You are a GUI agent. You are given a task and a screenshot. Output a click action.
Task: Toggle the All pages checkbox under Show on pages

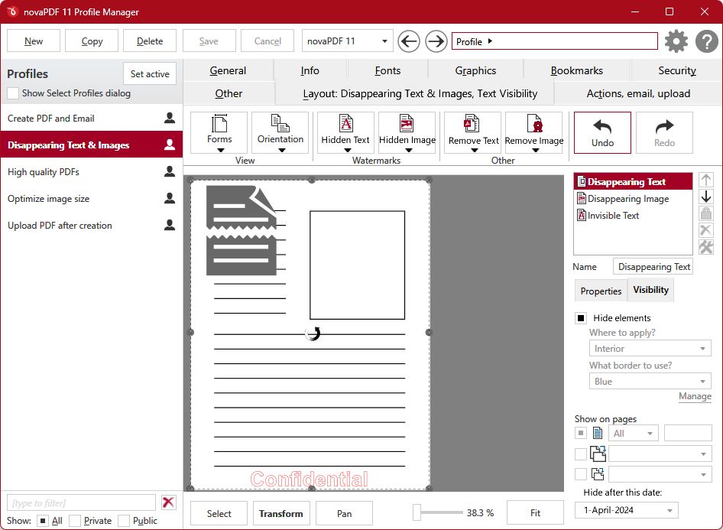point(581,433)
